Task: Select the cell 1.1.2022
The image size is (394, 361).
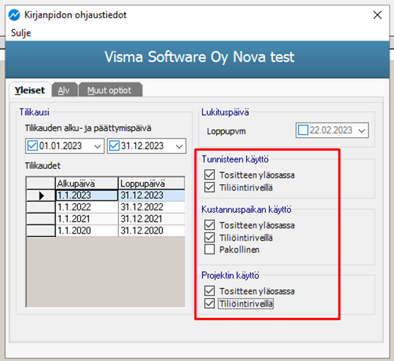Action: point(87,207)
